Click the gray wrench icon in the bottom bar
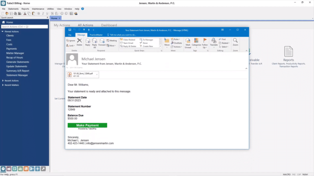Image resolution: width=314 pixels, height=176 pixels. click(43, 169)
